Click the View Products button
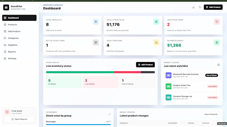Viewport: 227px width, 127px height. click(211, 114)
